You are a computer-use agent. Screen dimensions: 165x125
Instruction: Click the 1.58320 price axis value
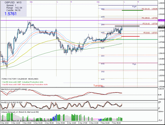point(162,9)
